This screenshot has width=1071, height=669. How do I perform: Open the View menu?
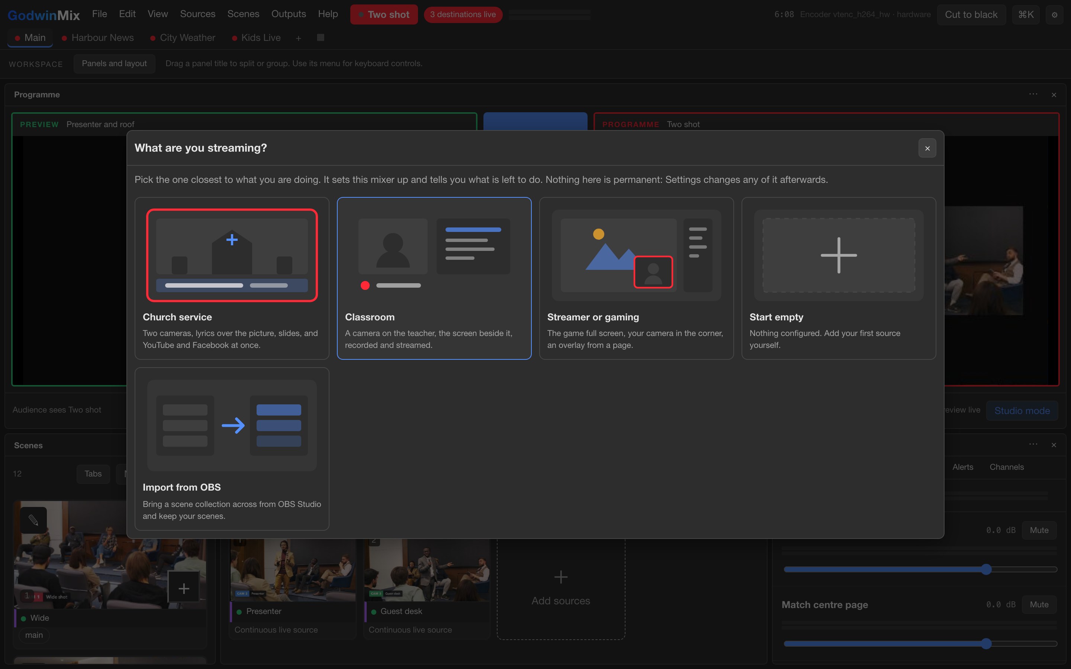[158, 14]
